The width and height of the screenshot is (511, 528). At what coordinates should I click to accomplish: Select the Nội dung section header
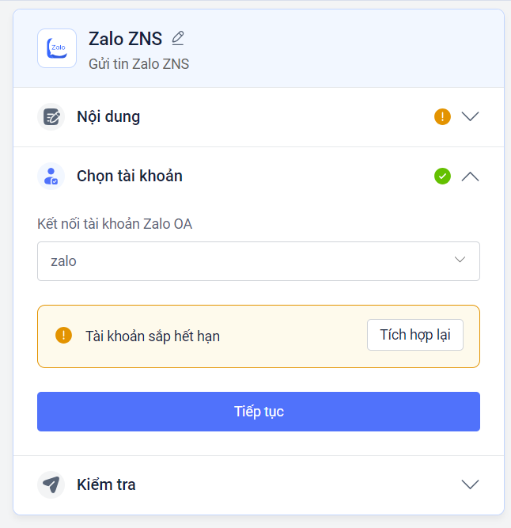click(108, 117)
